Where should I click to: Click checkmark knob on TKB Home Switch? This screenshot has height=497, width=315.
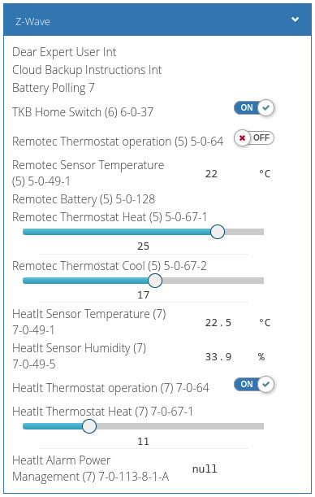(266, 107)
